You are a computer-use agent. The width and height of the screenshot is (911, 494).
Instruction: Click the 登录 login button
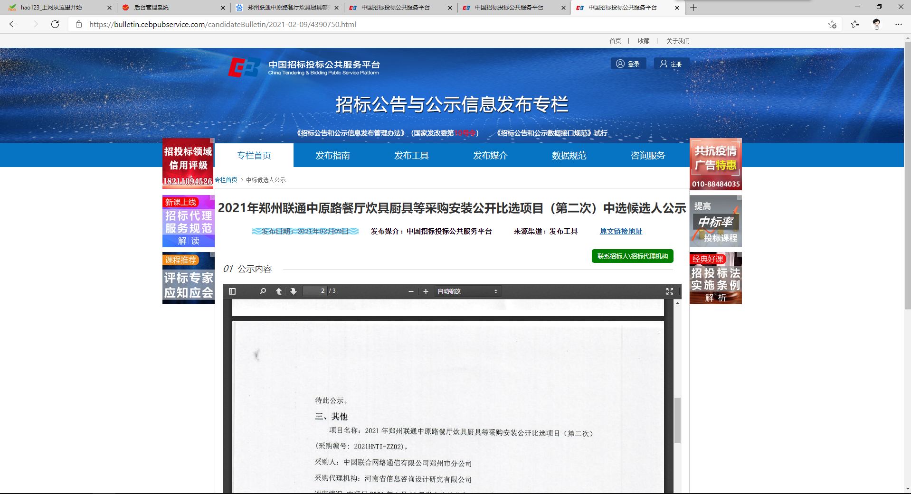628,64
